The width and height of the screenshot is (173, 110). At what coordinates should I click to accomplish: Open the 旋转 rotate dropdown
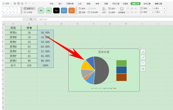point(112,12)
